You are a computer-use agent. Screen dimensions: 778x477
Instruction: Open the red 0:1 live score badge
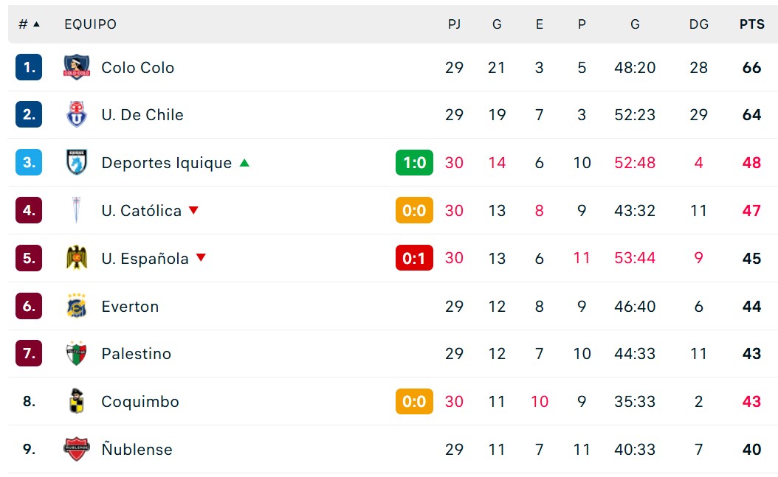pos(414,257)
